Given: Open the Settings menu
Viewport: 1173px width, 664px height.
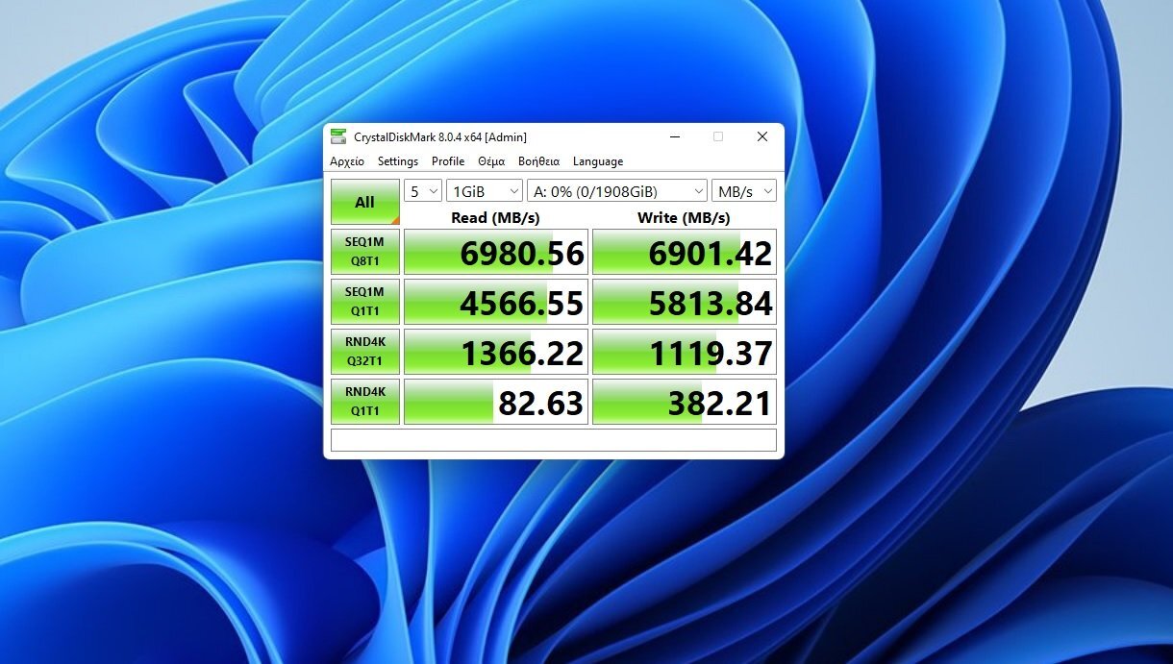Looking at the screenshot, I should pyautogui.click(x=398, y=161).
